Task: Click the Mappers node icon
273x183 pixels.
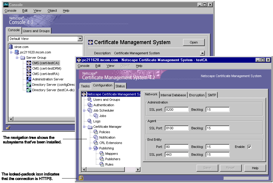Action: coord(102,154)
